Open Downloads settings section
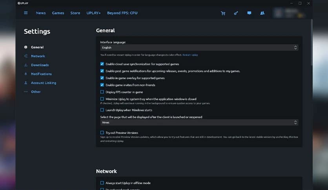The image size is (328, 190). tap(40, 65)
